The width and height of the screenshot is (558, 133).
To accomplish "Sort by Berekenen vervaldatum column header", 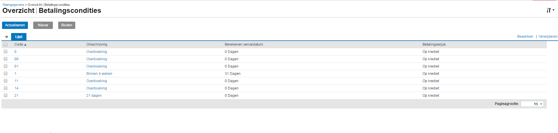I will coord(244,44).
